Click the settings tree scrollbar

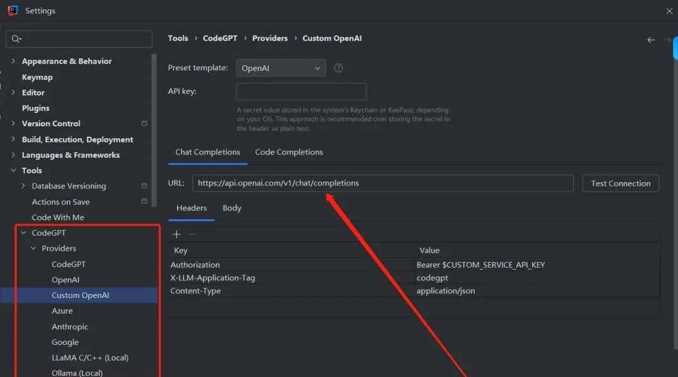tap(154, 130)
